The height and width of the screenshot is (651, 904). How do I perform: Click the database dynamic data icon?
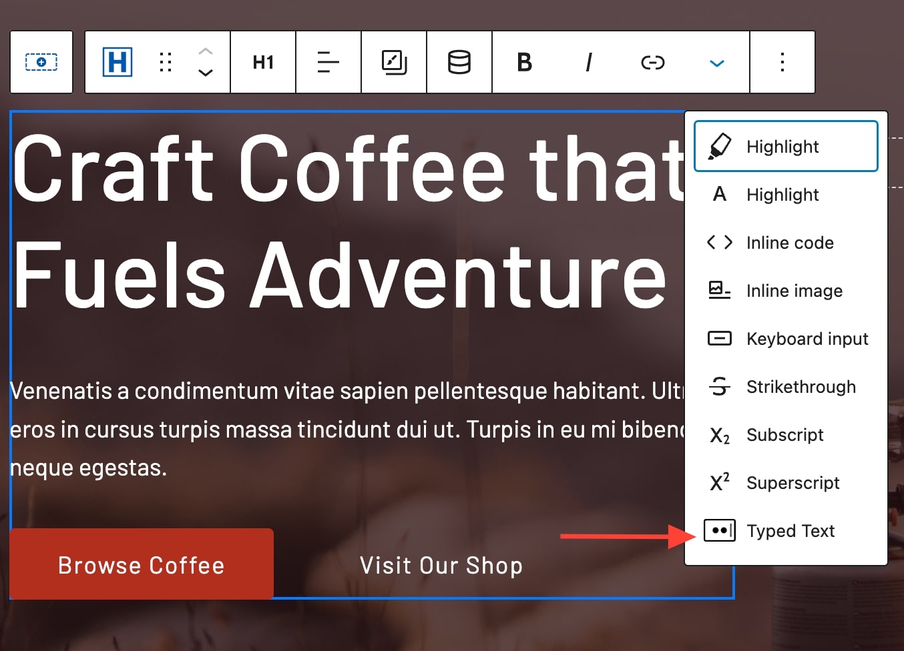point(459,62)
